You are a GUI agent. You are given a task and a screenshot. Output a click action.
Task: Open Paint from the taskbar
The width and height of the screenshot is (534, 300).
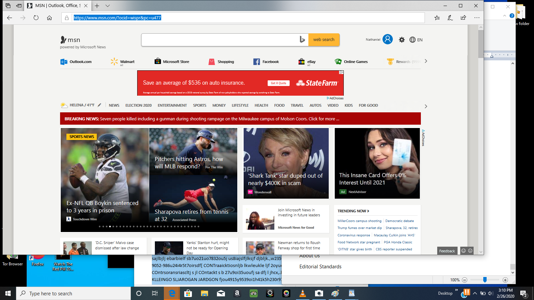tap(335, 293)
